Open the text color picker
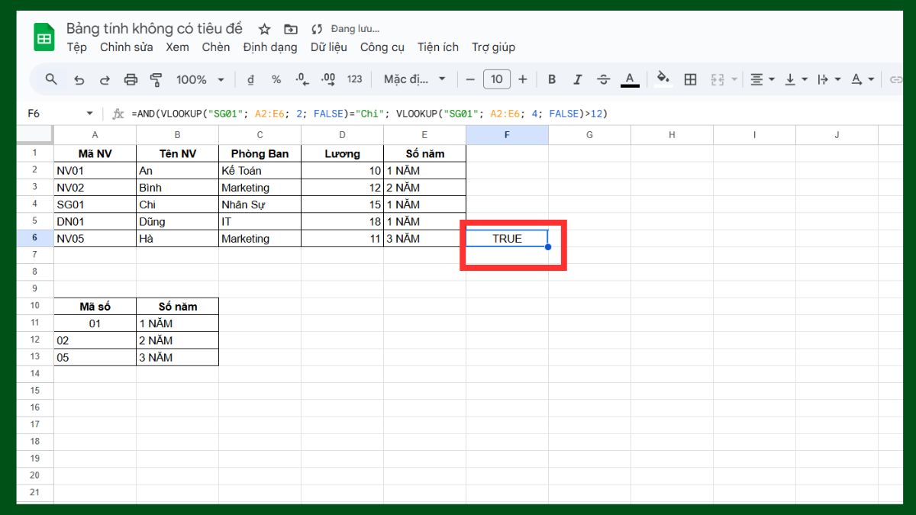Viewport: 916px width, 515px height. click(628, 79)
